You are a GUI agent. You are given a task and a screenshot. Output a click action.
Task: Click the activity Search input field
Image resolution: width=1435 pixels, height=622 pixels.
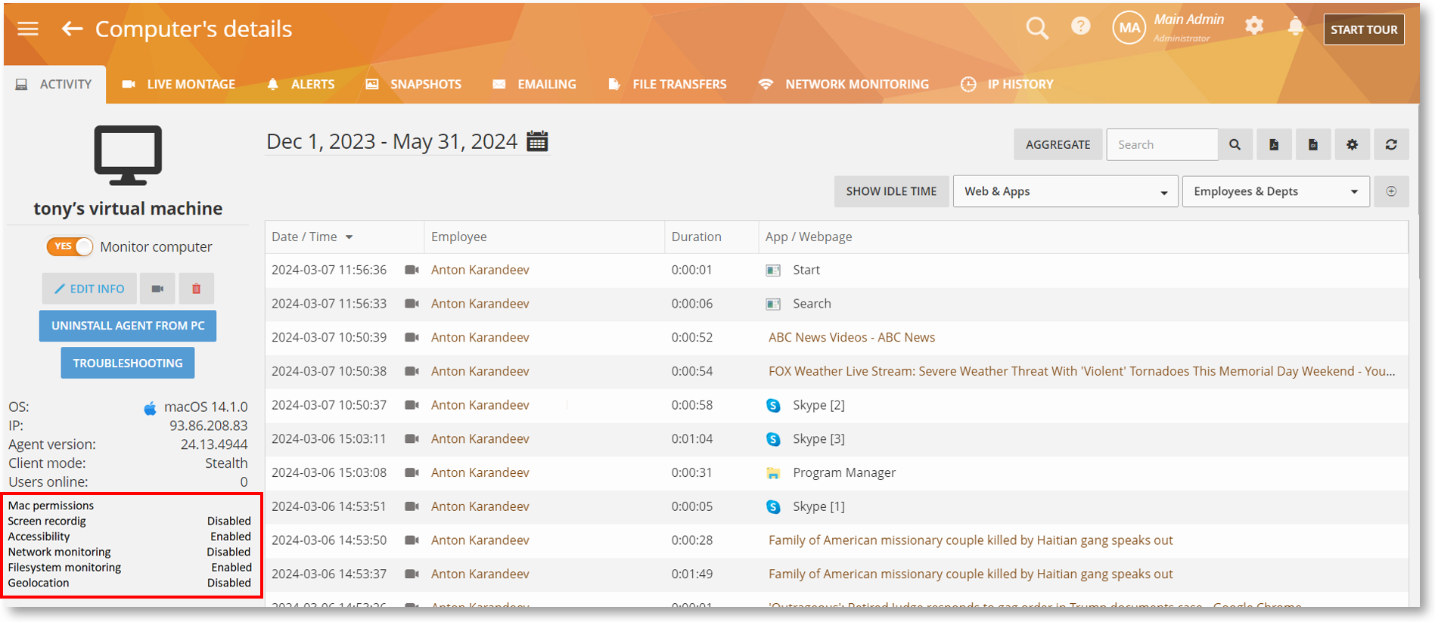tap(1161, 144)
